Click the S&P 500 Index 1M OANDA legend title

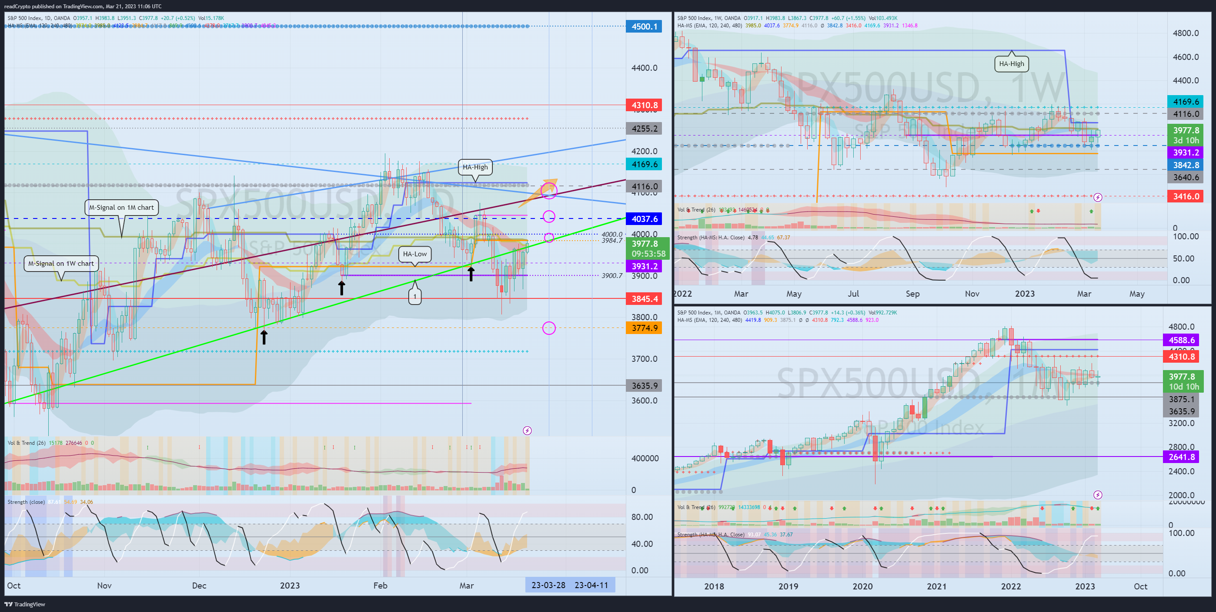(709, 313)
